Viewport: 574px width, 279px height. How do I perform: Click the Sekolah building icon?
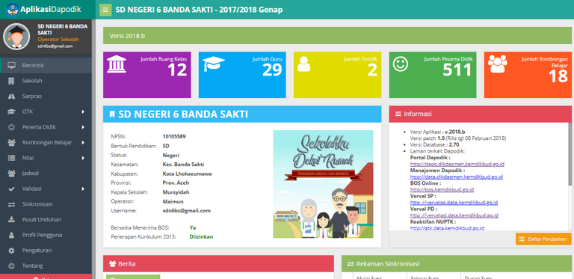tap(12, 81)
